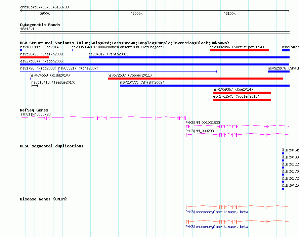Open the ITFG1|NM_030790 gene label
This screenshot has width=299, height=237.
tap(36, 114)
